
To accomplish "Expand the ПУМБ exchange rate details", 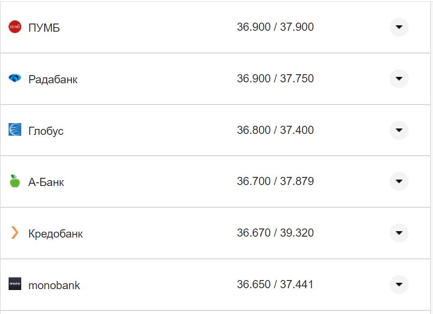I will coord(399,27).
